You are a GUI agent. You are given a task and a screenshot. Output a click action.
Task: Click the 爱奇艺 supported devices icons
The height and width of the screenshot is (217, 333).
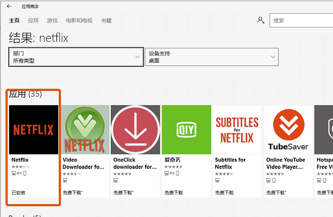172,173
